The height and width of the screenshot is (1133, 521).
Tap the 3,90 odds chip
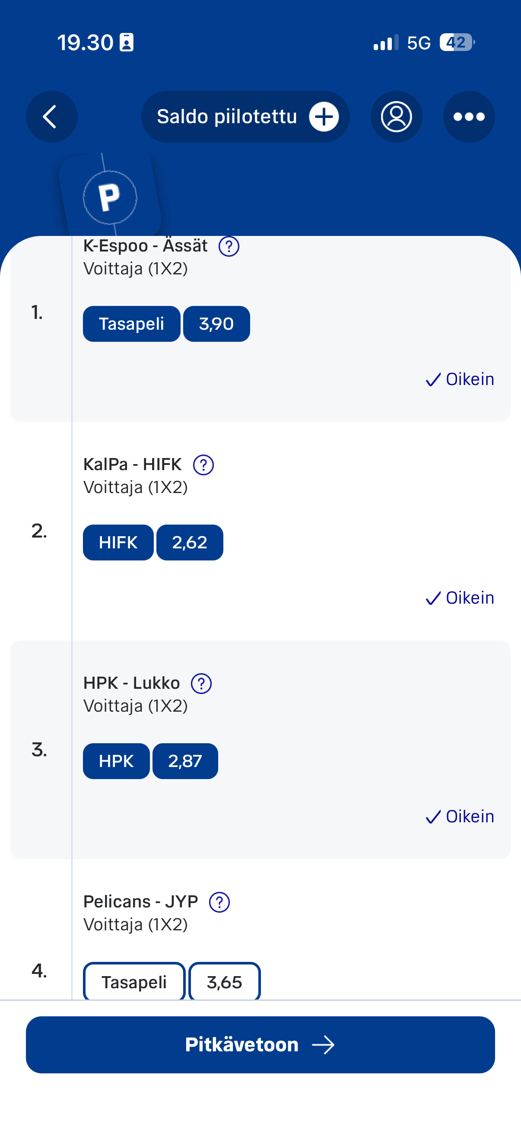pyautogui.click(x=216, y=324)
